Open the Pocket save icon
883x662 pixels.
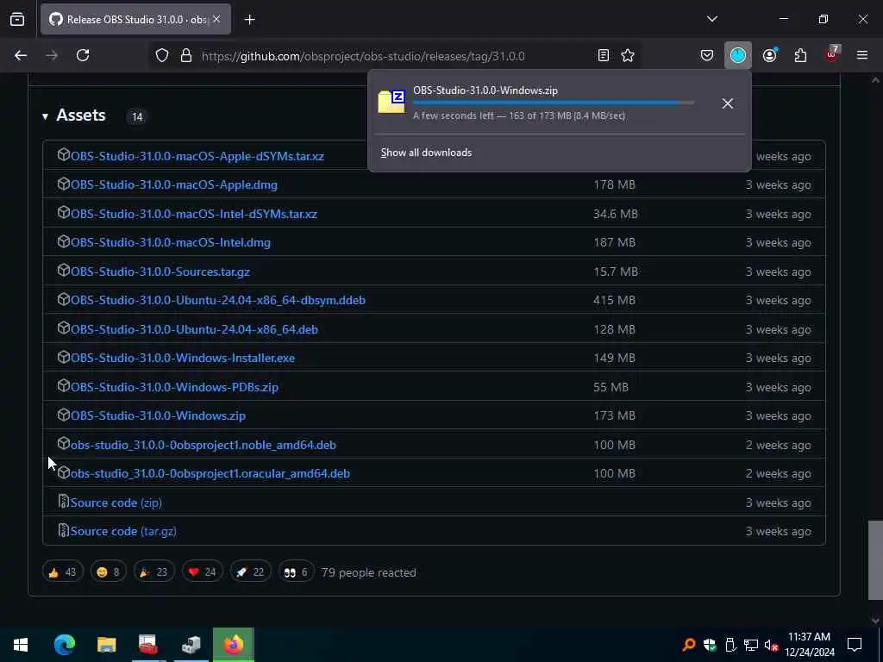coord(707,55)
